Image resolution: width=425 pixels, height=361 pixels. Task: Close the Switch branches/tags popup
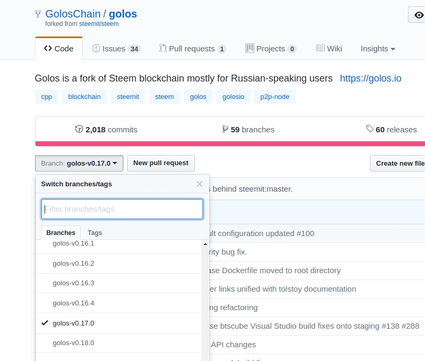coord(199,184)
